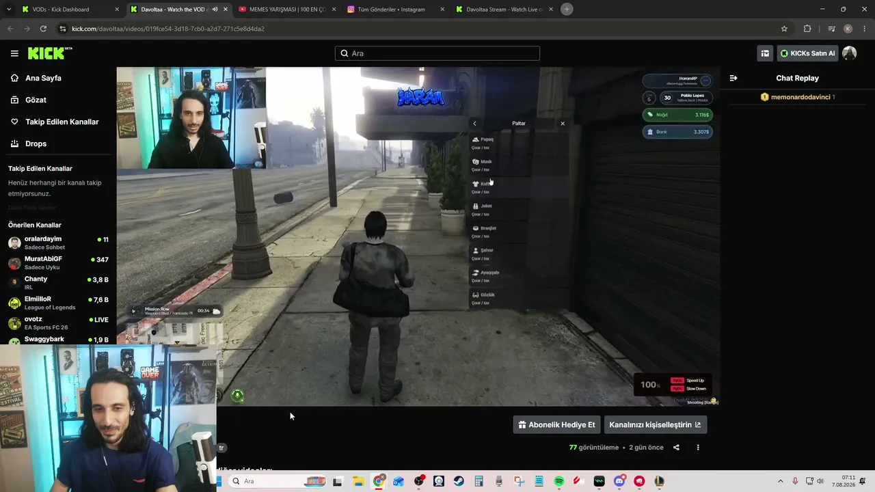Go back in the Paltar clothing menu
Viewport: 875px width, 492px height.
tap(474, 124)
